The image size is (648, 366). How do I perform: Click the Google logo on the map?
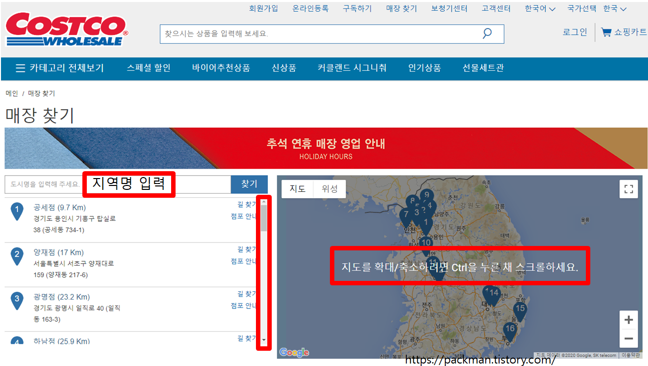point(294,352)
